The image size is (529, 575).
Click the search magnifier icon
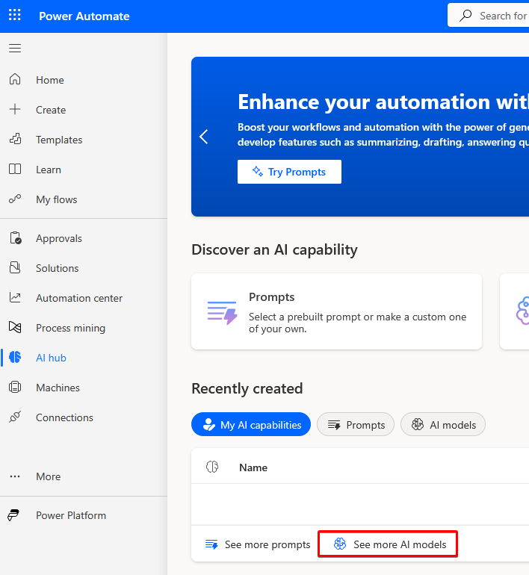(x=465, y=16)
